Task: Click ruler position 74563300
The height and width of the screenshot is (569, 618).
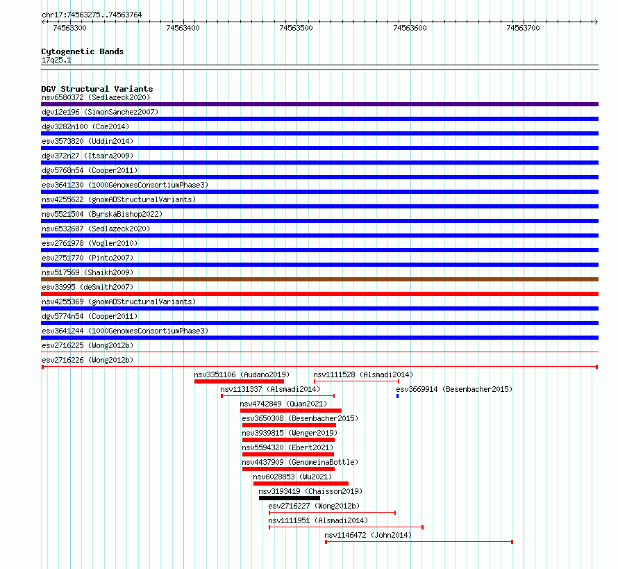Action: pos(69,28)
